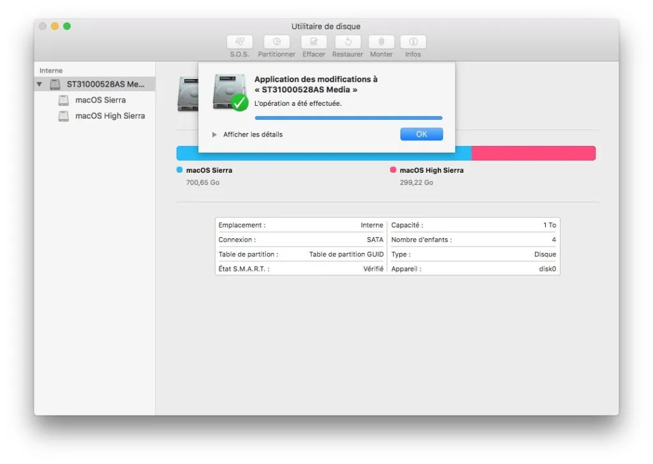This screenshot has width=653, height=464.
Task: Click the S.M.A.R.T. status 'Vérifié'
Action: click(x=373, y=269)
